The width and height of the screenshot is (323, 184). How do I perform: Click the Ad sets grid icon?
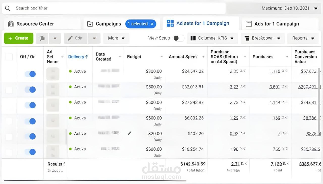click(170, 23)
